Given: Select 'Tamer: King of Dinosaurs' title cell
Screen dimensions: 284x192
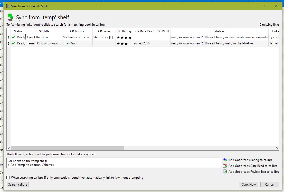Looking at the screenshot, I should coord(44,43).
